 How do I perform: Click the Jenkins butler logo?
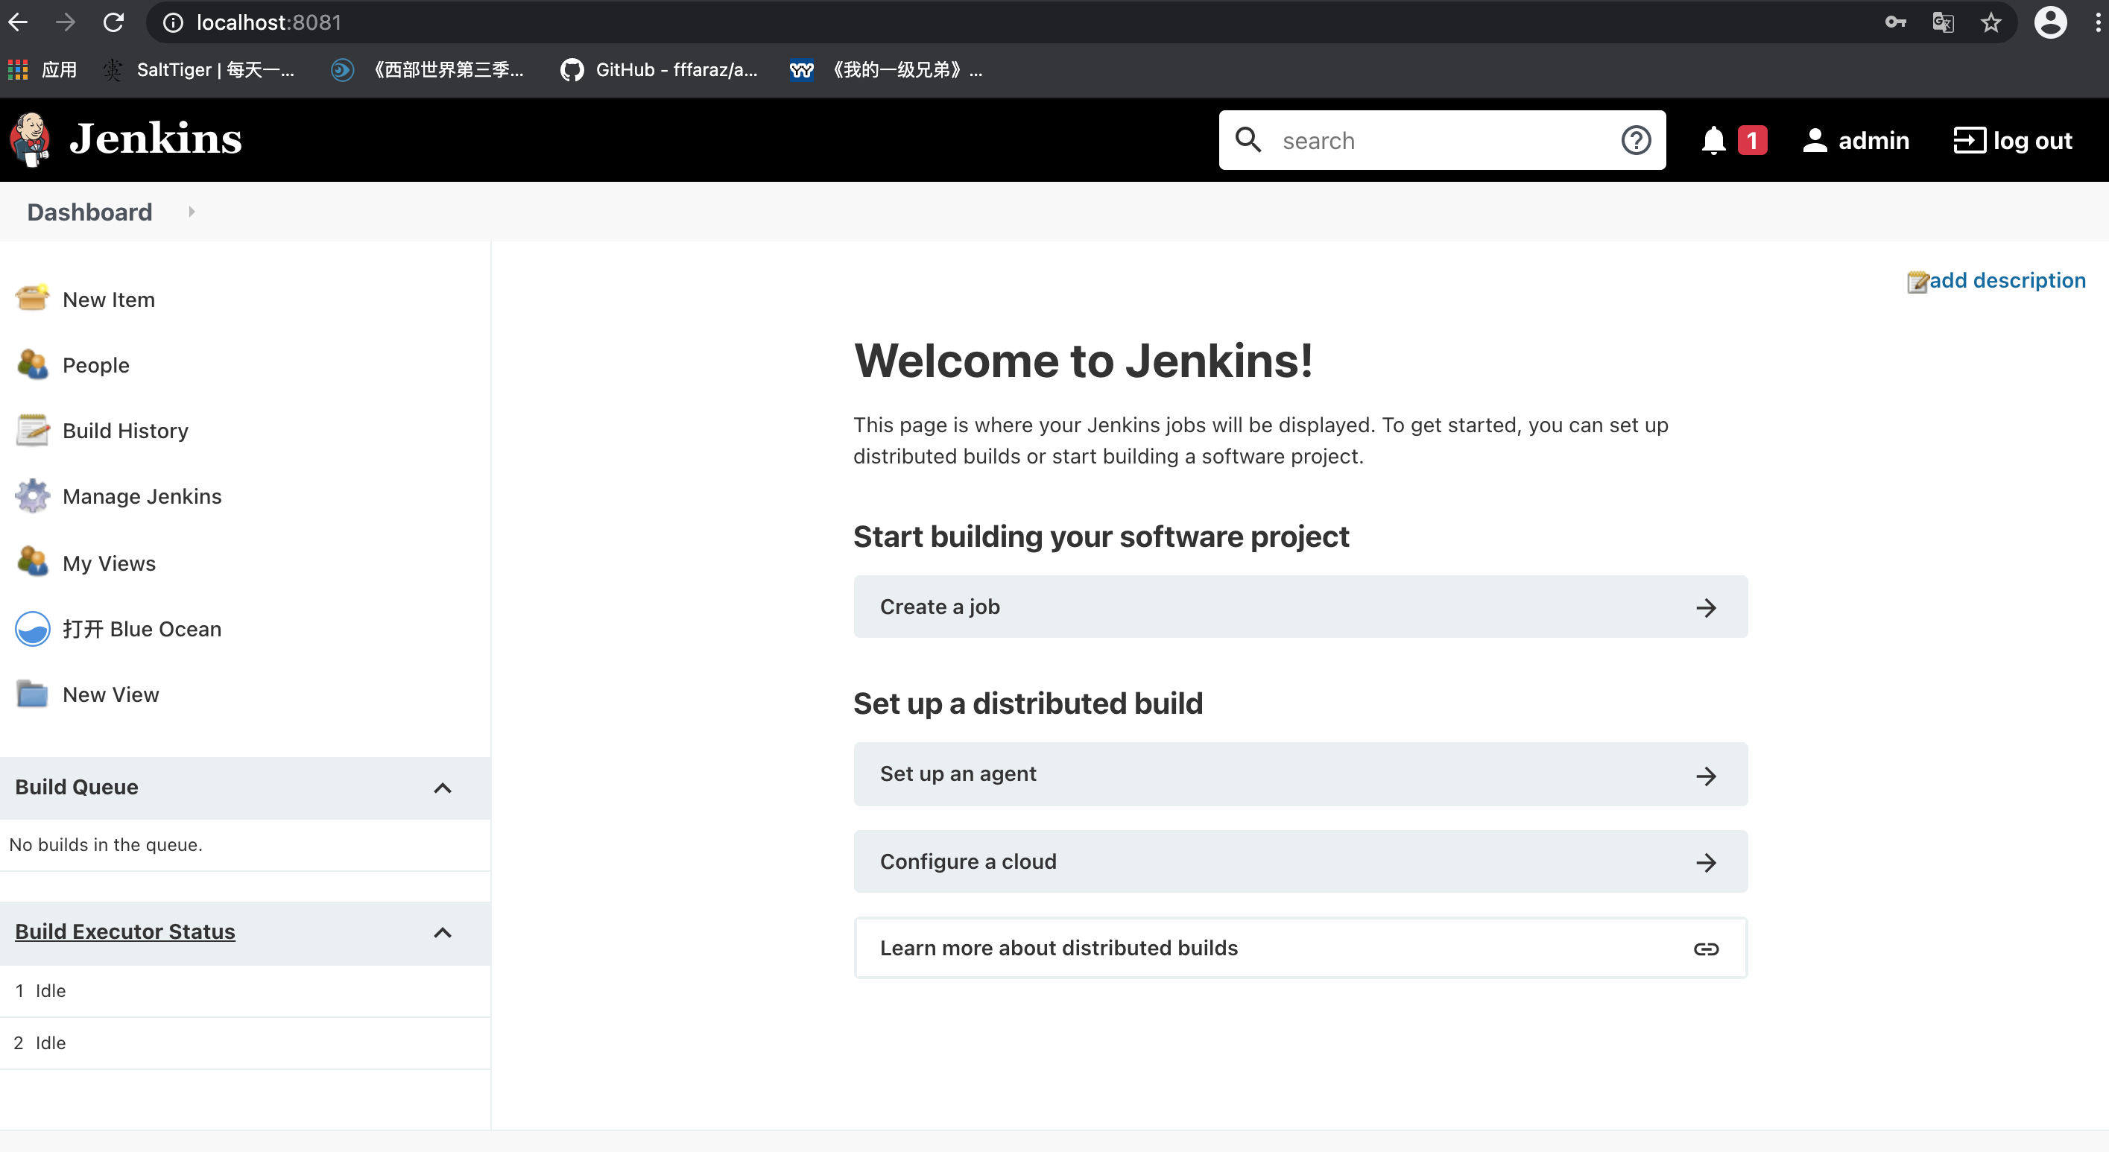[x=31, y=139]
